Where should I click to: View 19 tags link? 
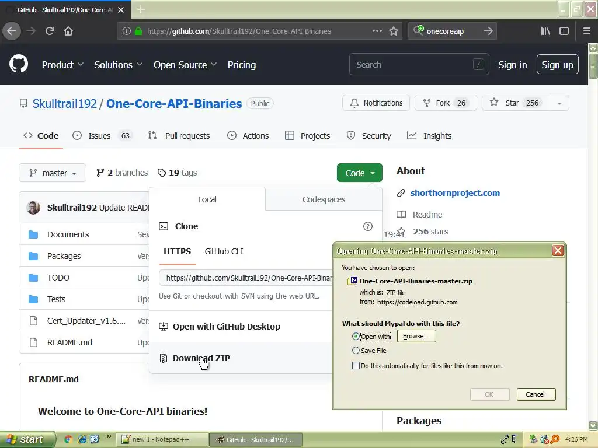click(x=178, y=173)
